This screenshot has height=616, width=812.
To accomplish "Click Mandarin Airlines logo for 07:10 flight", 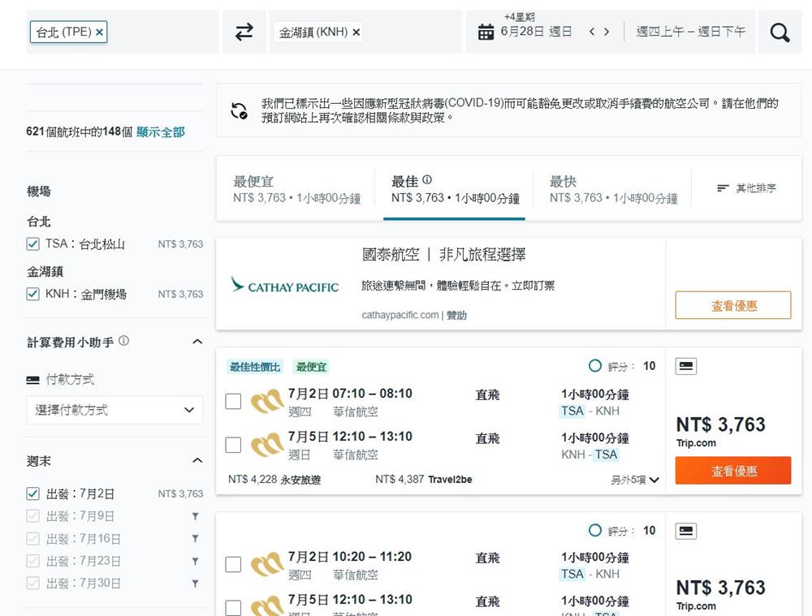I will [266, 402].
